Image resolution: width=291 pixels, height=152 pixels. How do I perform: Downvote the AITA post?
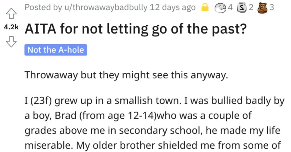pos(11,41)
